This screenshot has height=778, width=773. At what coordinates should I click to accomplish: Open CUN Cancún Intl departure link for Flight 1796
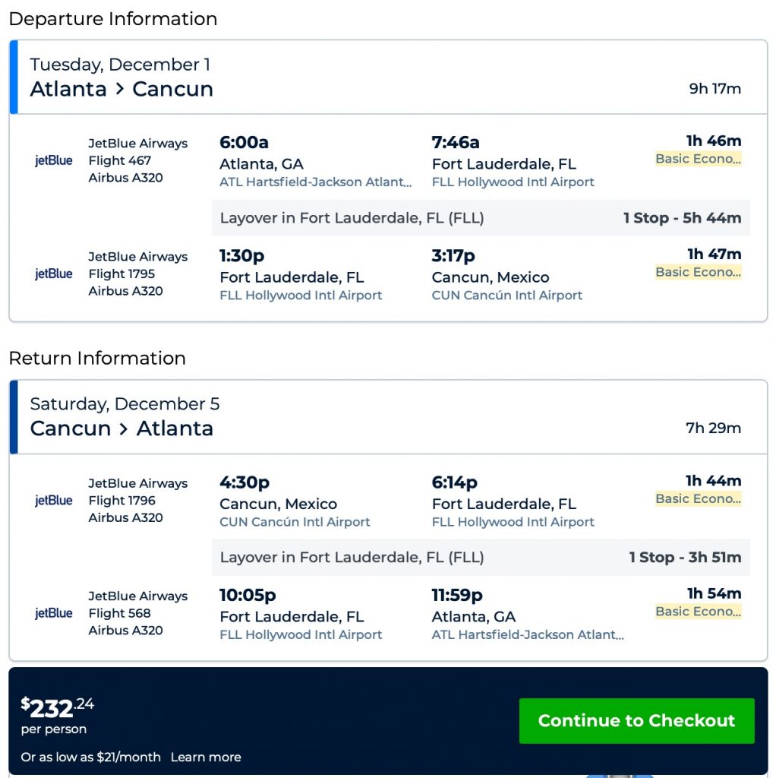[295, 522]
